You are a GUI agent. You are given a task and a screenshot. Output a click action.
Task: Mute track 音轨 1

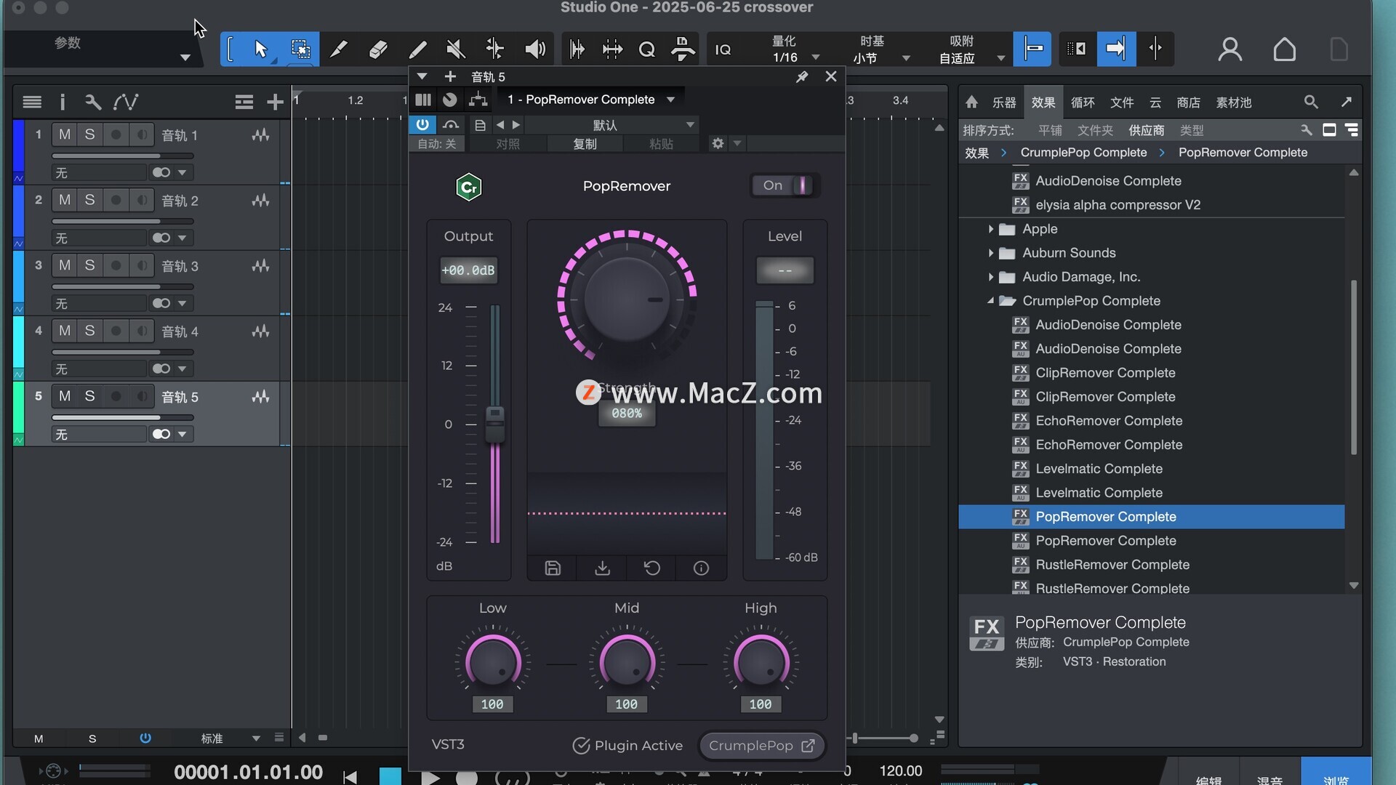[65, 134]
